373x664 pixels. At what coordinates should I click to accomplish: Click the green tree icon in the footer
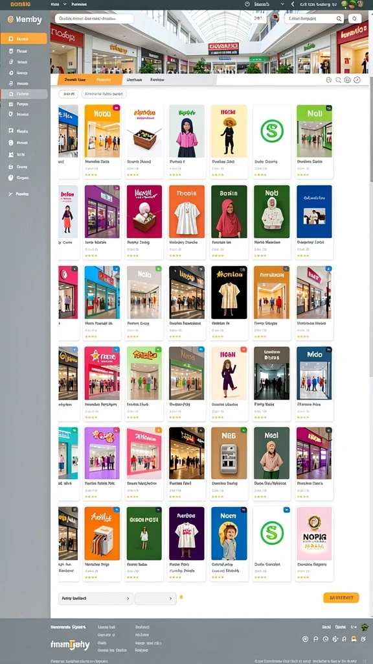coord(365,626)
